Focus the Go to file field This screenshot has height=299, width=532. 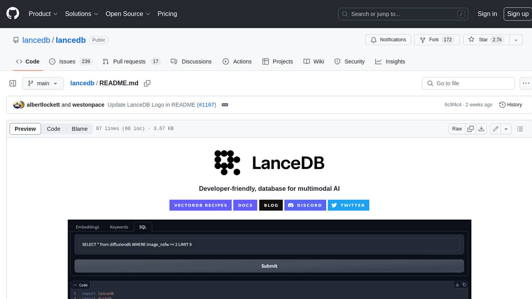click(468, 83)
